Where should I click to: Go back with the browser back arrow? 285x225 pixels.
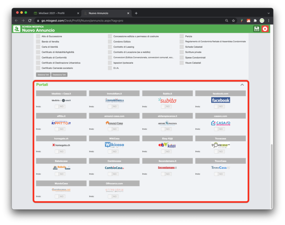(x=16, y=21)
